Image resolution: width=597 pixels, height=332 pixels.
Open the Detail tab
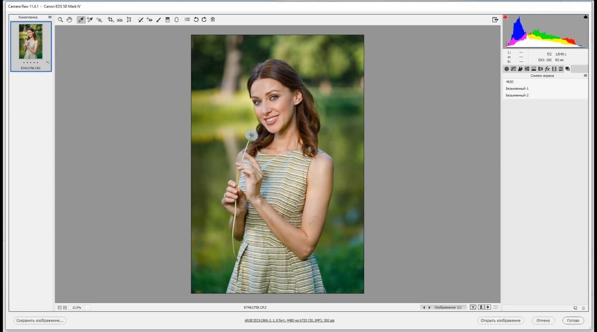pyautogui.click(x=520, y=69)
